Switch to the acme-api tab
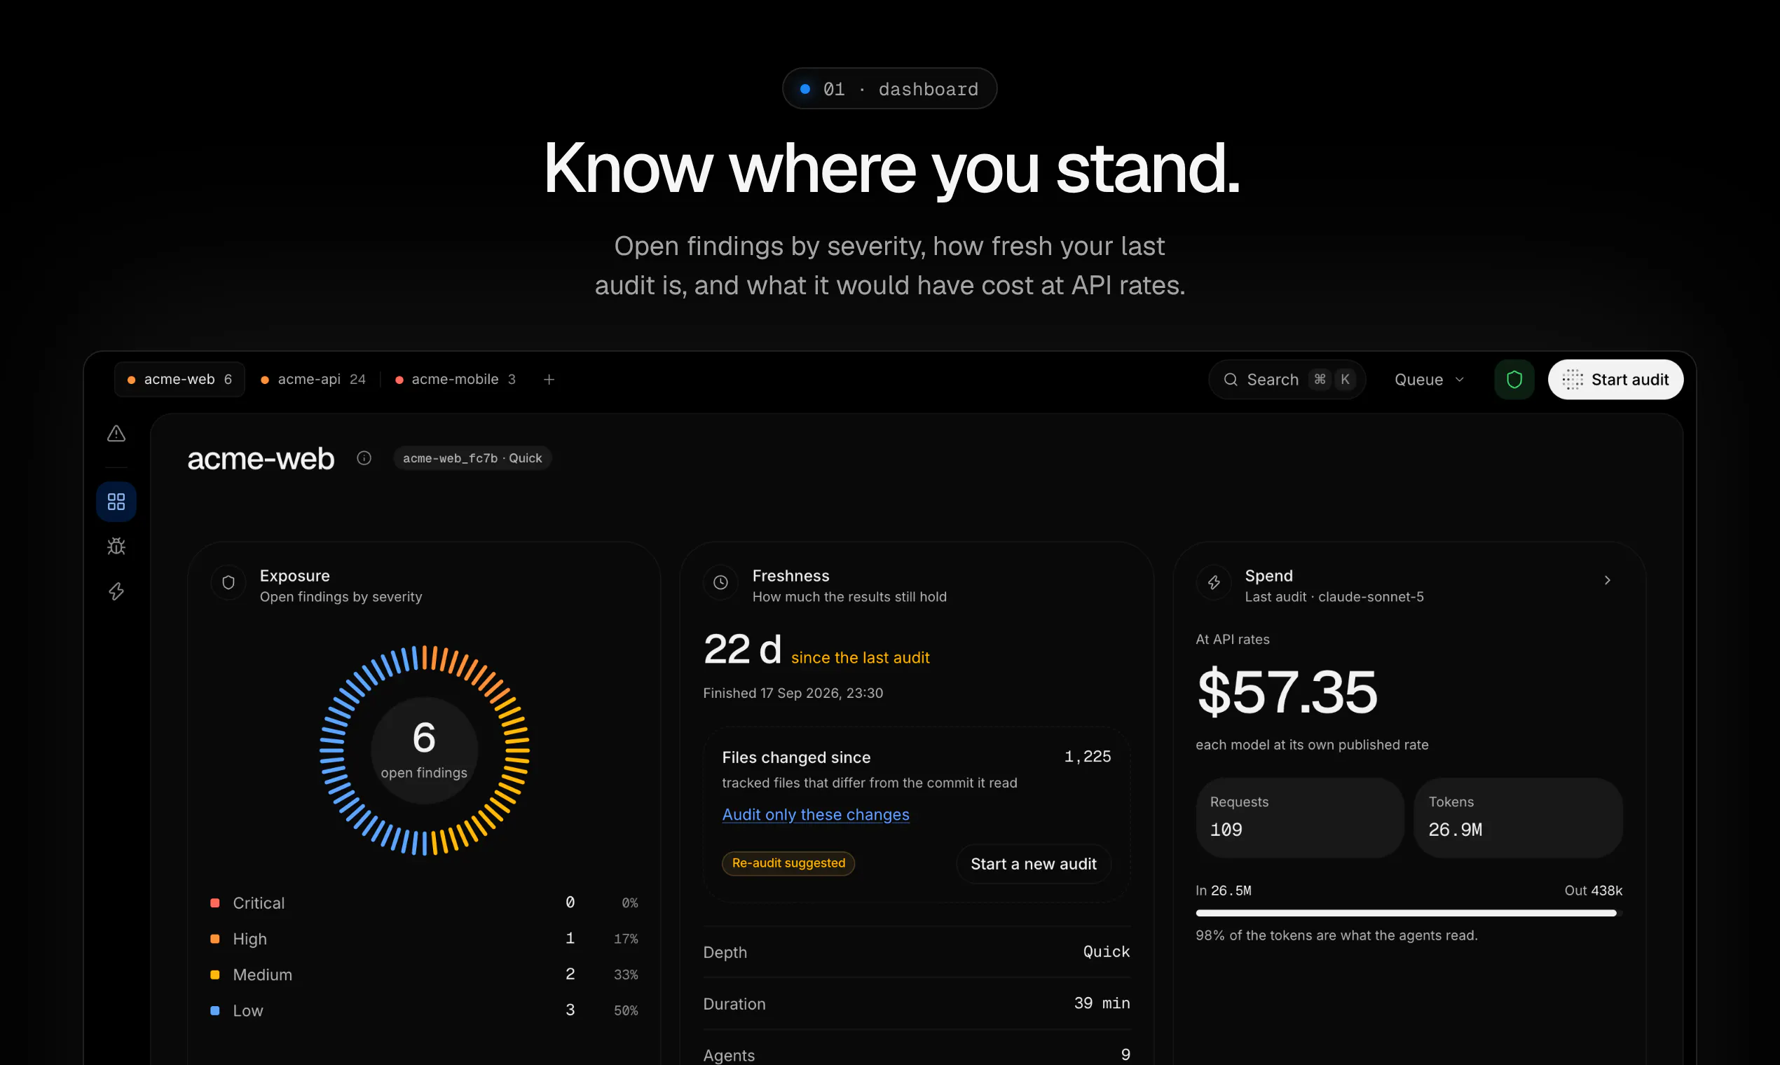Image resolution: width=1780 pixels, height=1065 pixels. coord(313,380)
